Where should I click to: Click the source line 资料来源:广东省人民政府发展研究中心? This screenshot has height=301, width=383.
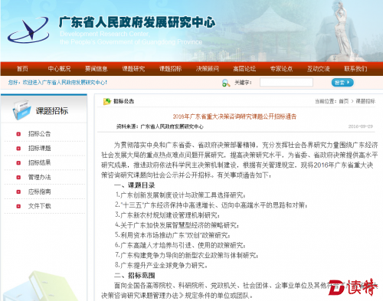(x=160, y=126)
